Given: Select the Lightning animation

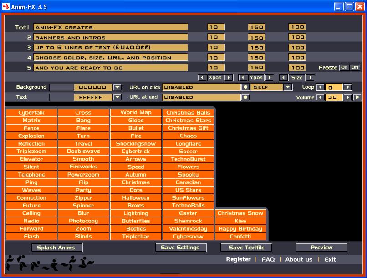Looking at the screenshot, I should coord(136,213).
